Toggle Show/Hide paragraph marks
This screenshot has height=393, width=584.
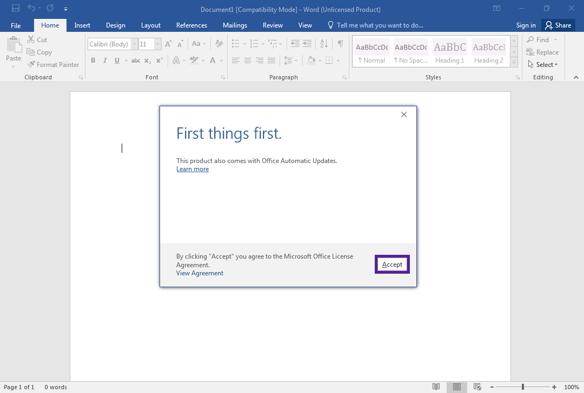(341, 44)
